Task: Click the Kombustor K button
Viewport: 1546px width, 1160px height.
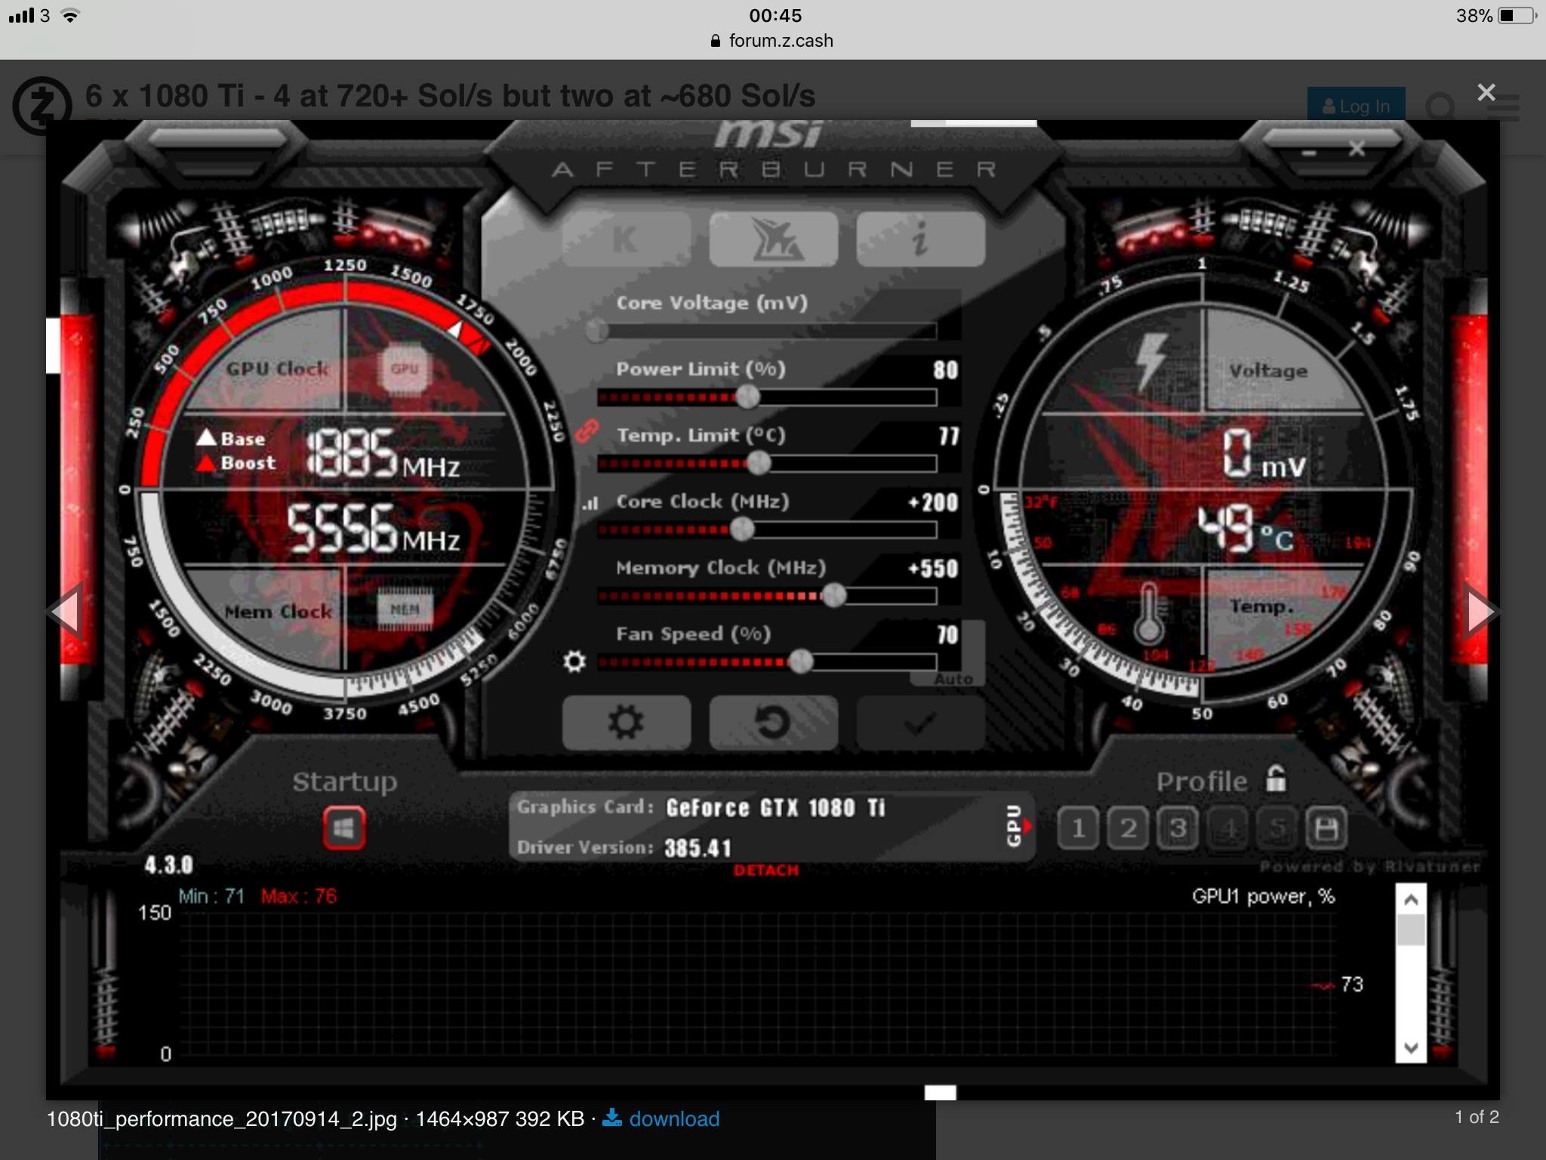Action: click(626, 239)
